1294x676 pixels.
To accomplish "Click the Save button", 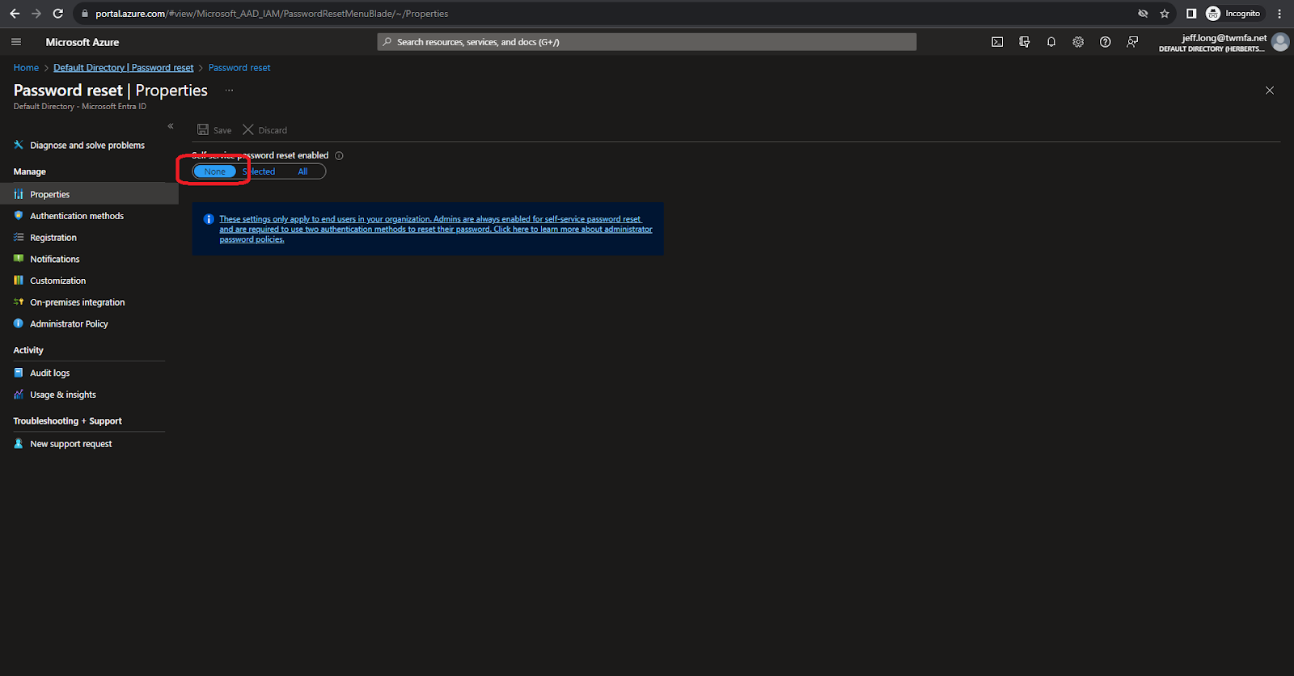I will tap(214, 130).
